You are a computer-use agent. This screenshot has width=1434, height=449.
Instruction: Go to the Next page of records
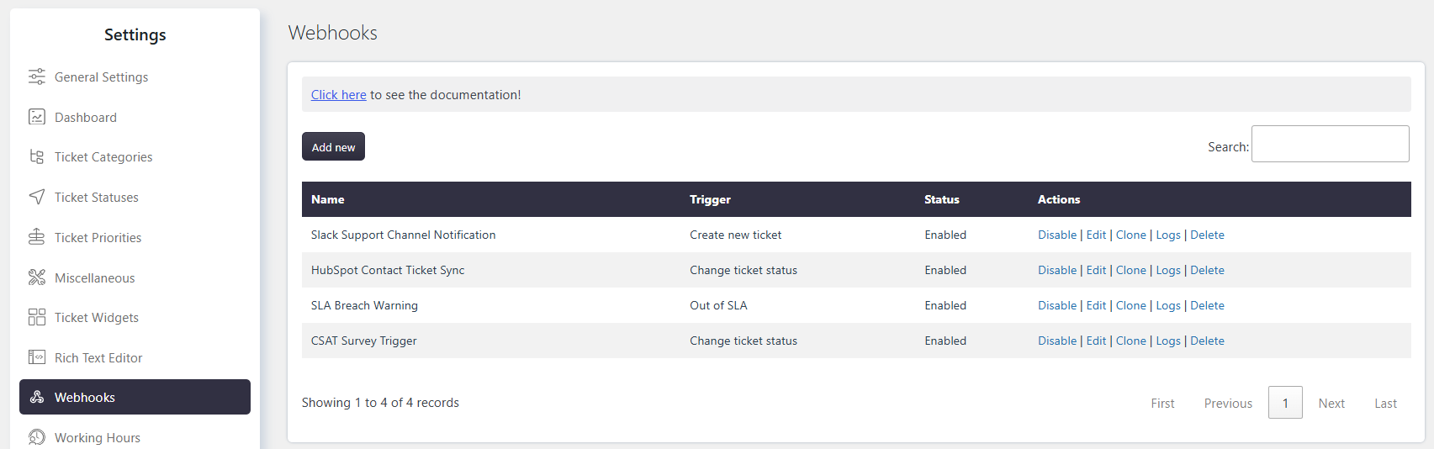pos(1331,403)
